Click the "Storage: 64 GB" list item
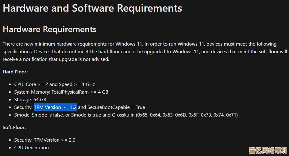The image size is (289, 156). (30, 100)
